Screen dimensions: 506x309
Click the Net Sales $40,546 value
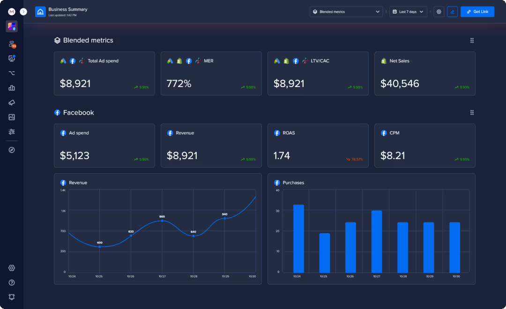400,83
